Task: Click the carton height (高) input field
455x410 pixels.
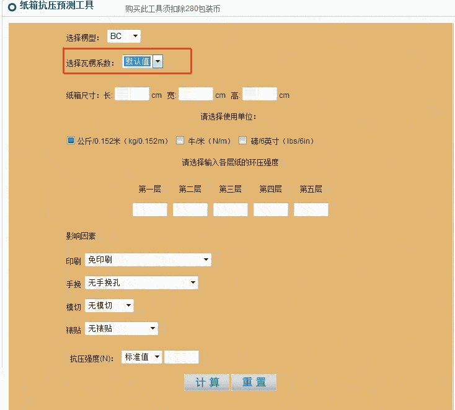Action: tap(259, 95)
